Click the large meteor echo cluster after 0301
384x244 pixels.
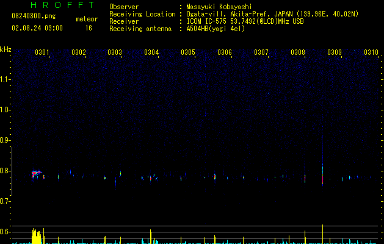36,174
